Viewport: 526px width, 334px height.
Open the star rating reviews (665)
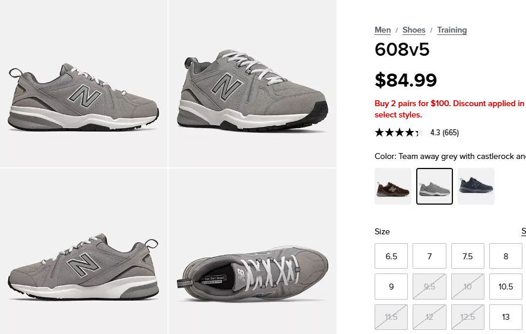click(x=417, y=132)
